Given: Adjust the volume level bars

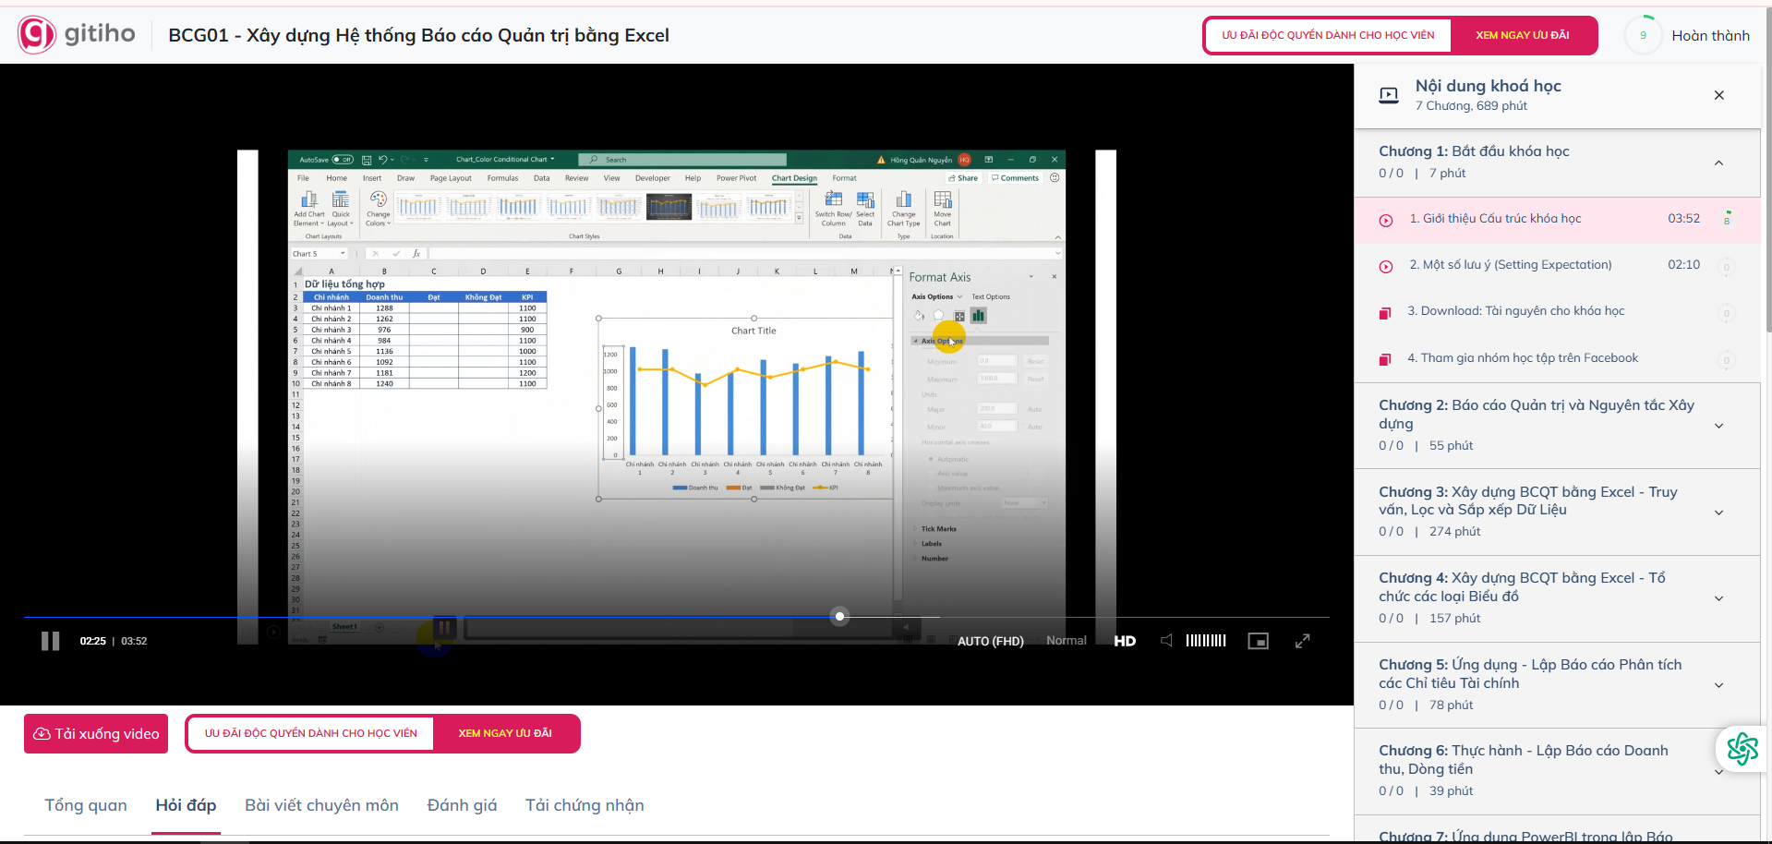Looking at the screenshot, I should [1206, 641].
